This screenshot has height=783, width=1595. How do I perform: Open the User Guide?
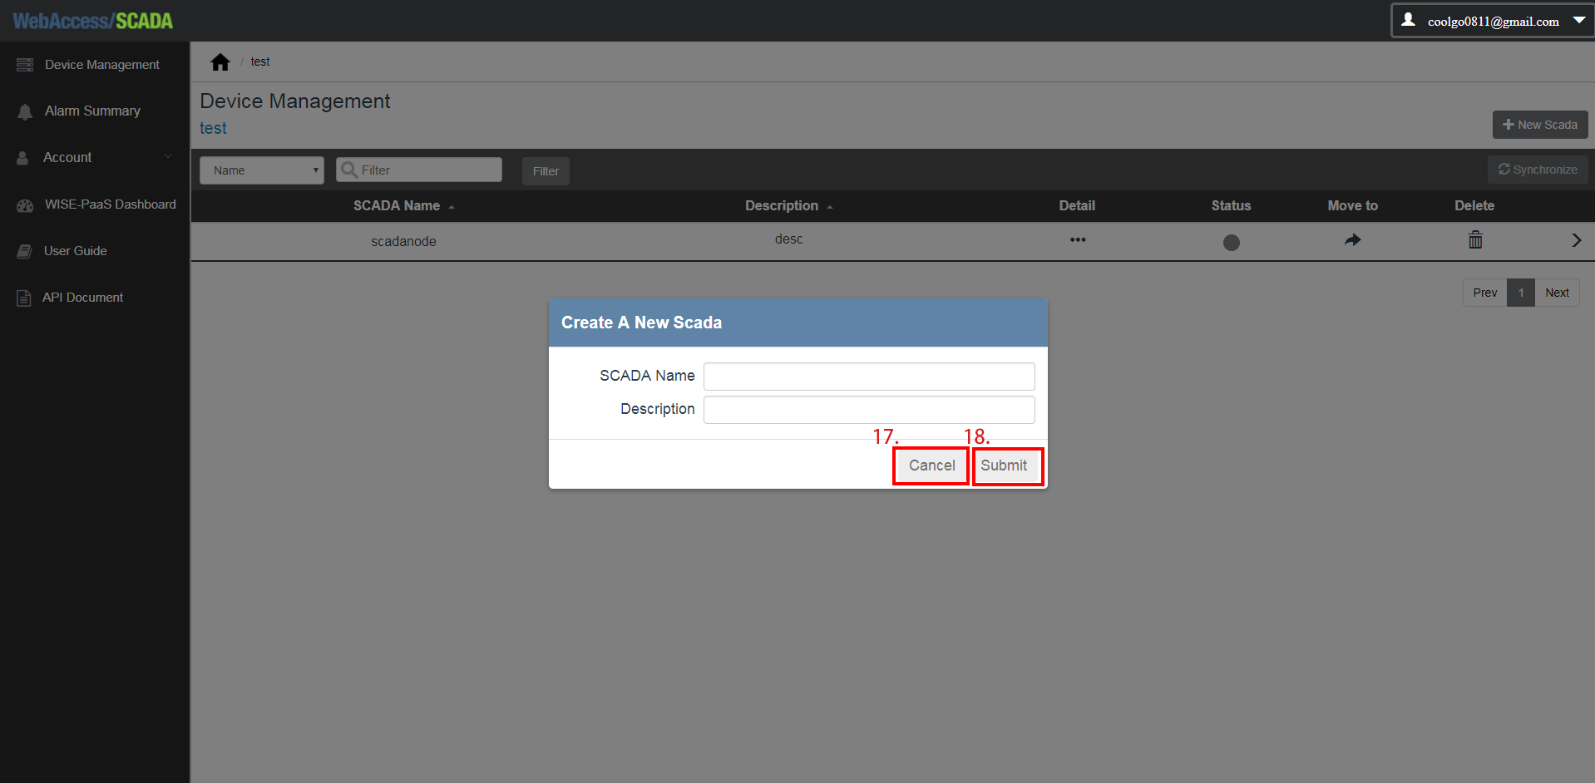pyautogui.click(x=76, y=251)
